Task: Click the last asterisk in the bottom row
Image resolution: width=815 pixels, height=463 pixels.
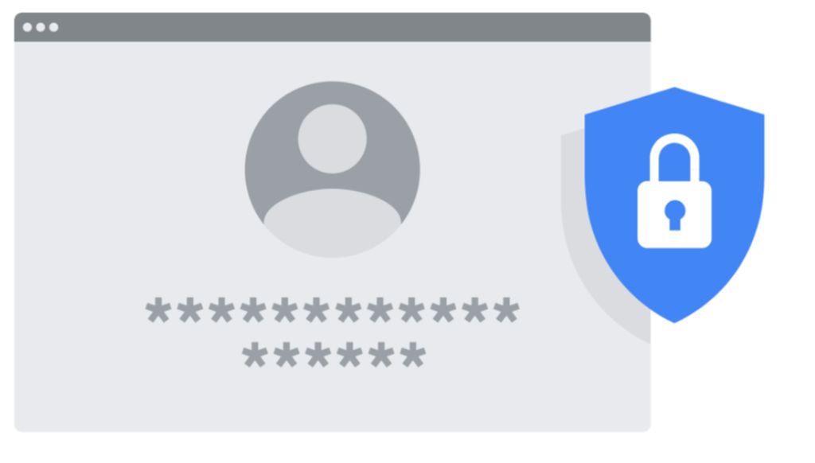Action: click(413, 355)
